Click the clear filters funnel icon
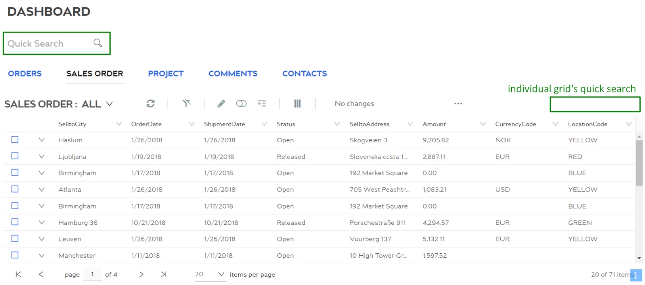Screen dimensions: 645x285 (x=186, y=103)
